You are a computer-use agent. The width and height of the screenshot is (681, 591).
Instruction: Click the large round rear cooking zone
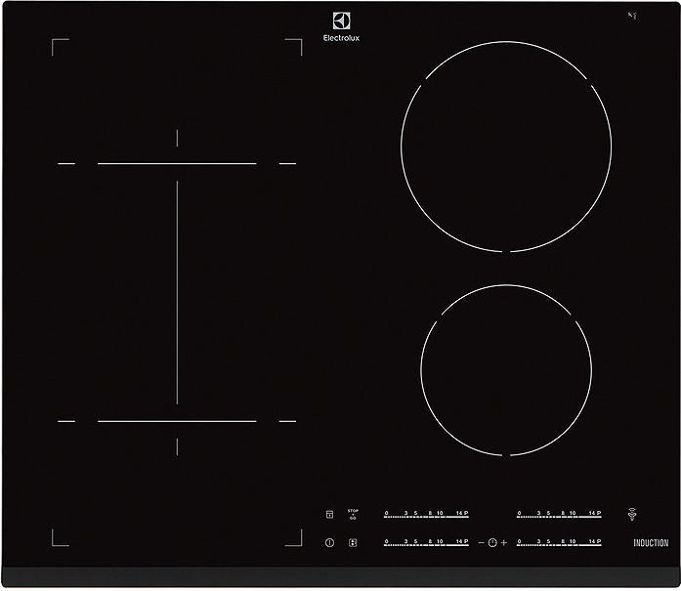(x=506, y=147)
